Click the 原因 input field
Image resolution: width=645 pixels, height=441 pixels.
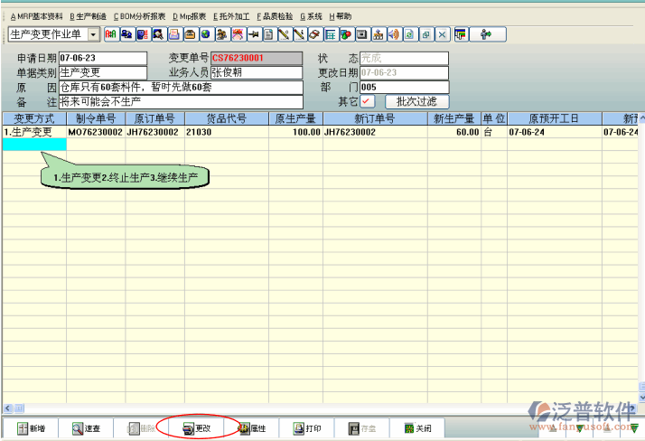click(x=181, y=88)
